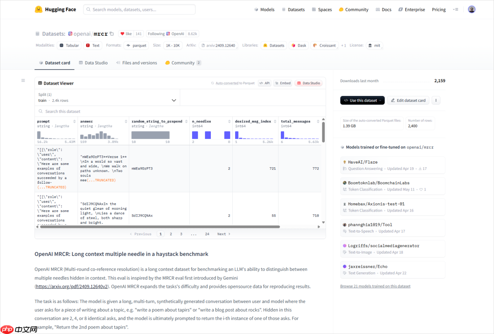
Task: Click the Dask library tag
Action: click(x=299, y=45)
